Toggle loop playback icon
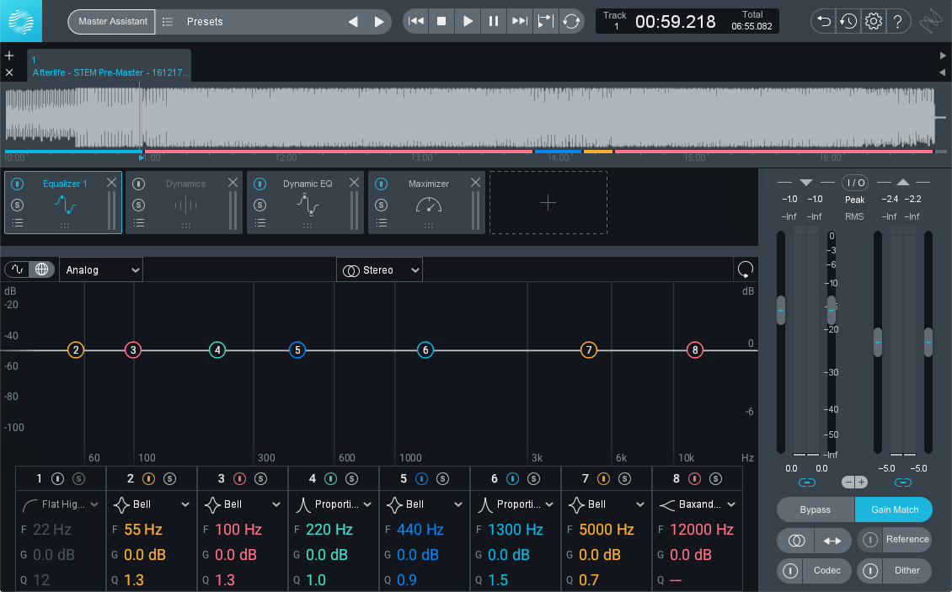This screenshot has height=592, width=952. 571,21
